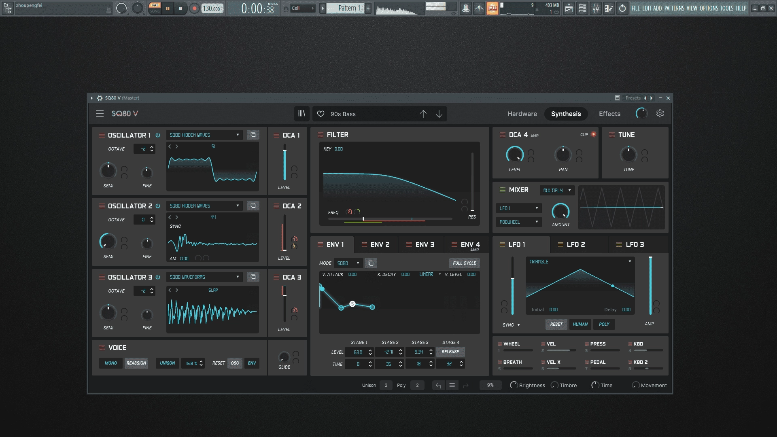Screen dimensions: 777x437
Task: Copy Oscillator 1 settings icon
Action: [x=253, y=135]
